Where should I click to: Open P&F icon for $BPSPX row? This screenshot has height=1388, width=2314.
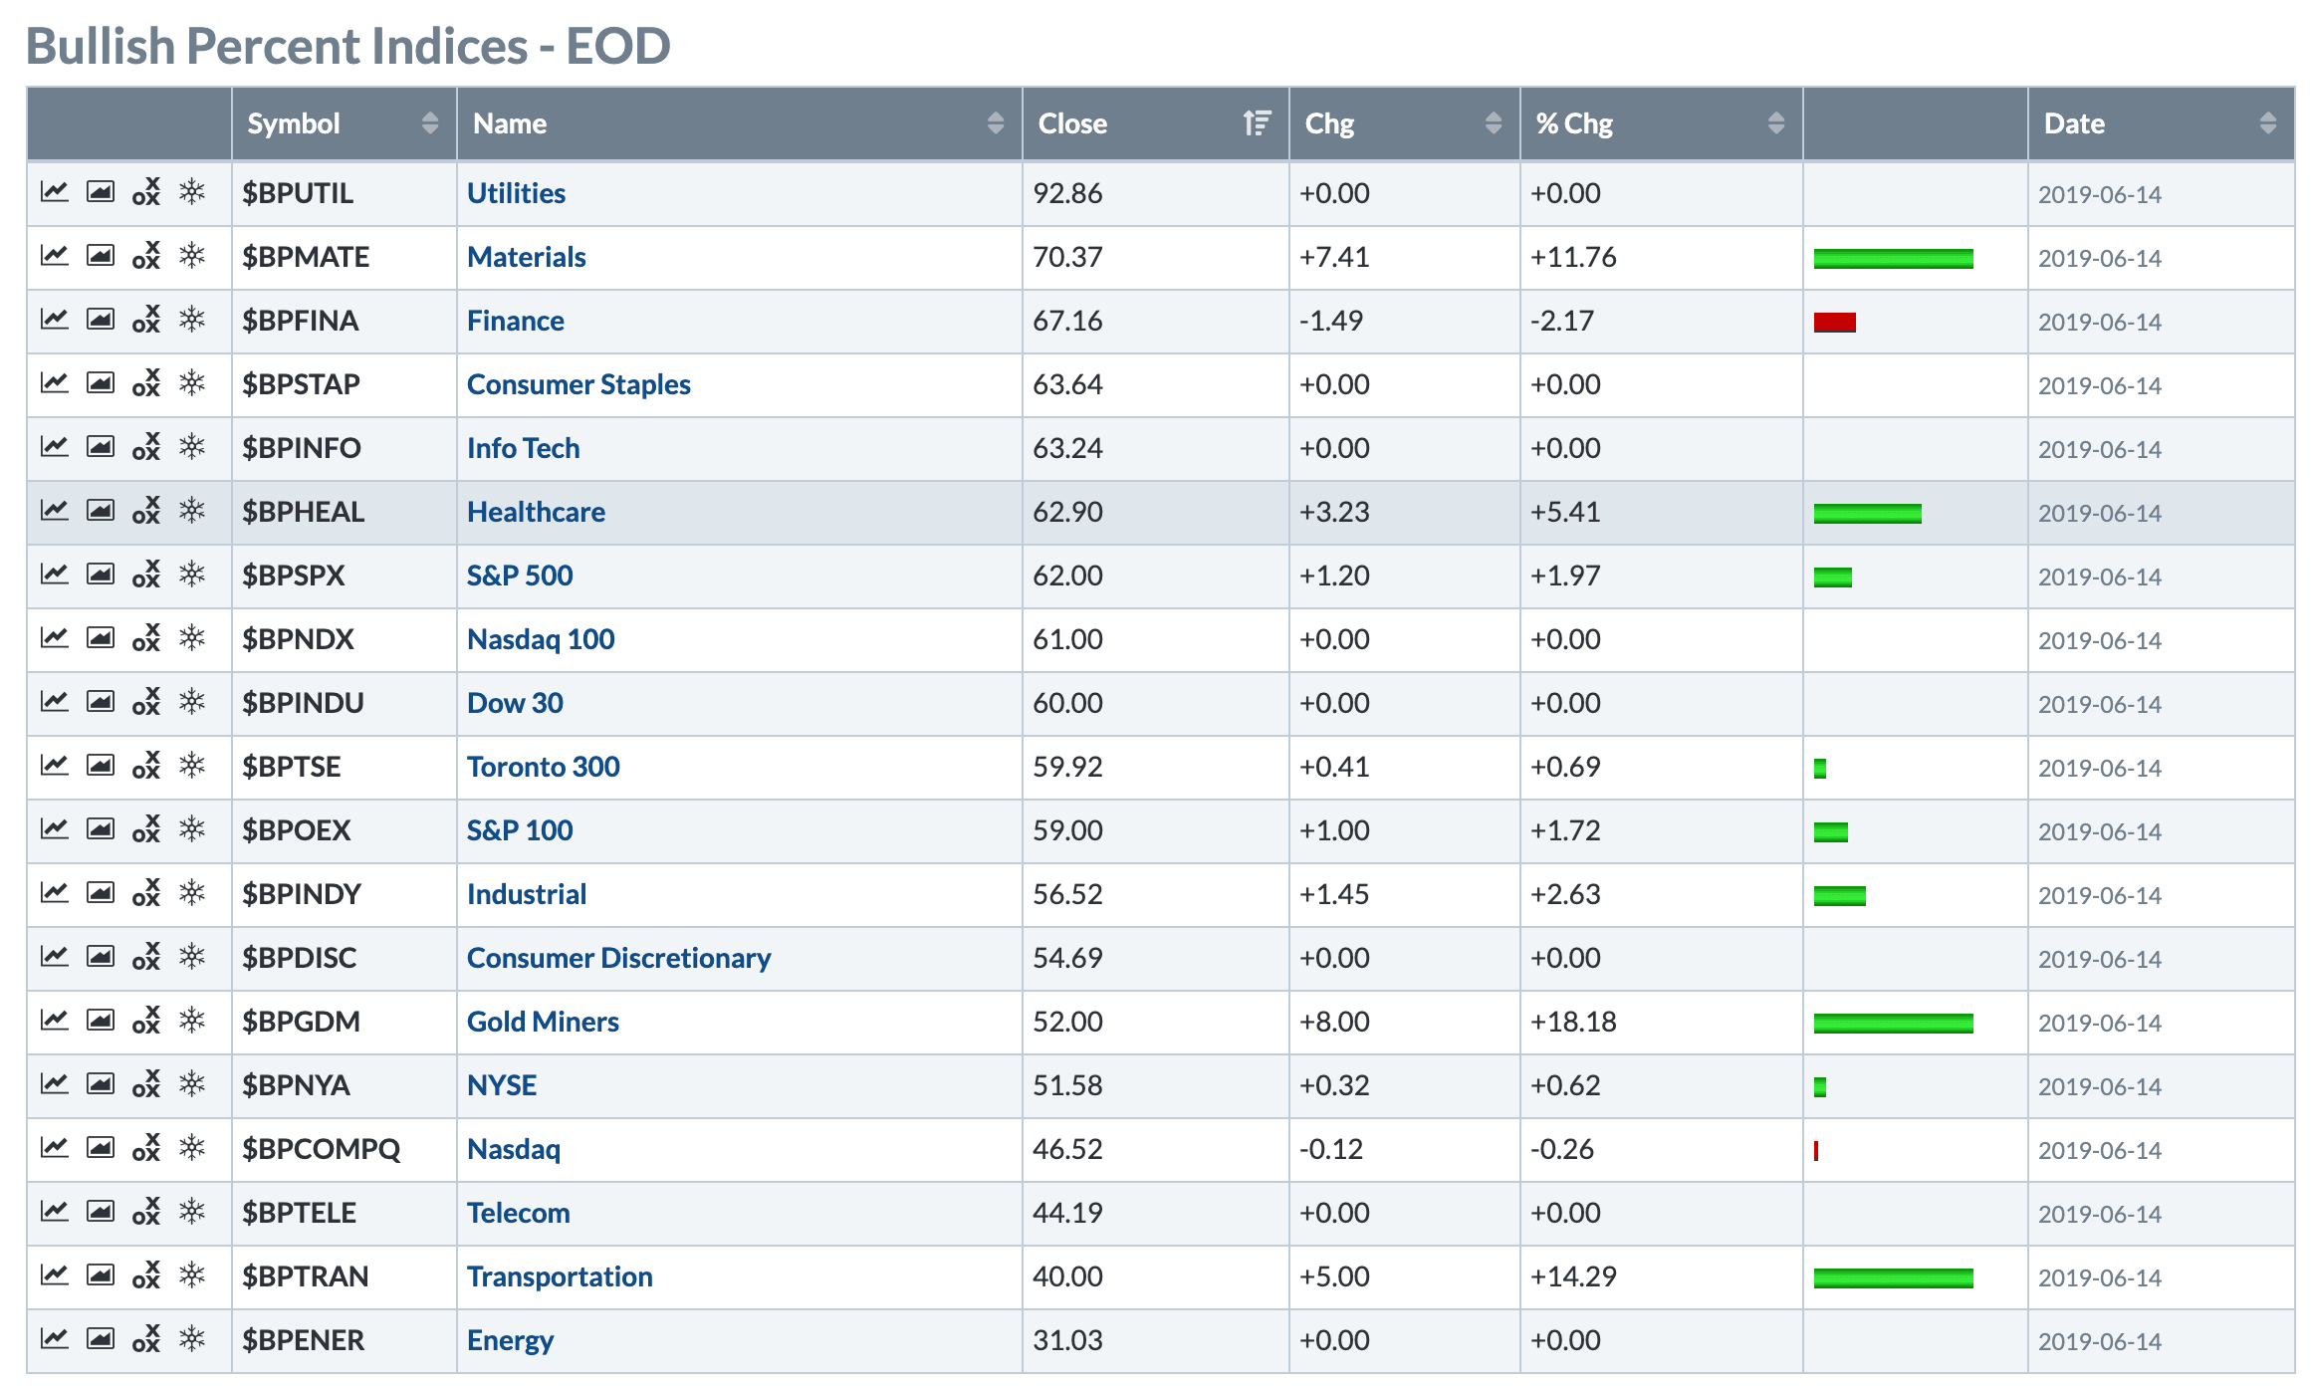(146, 575)
